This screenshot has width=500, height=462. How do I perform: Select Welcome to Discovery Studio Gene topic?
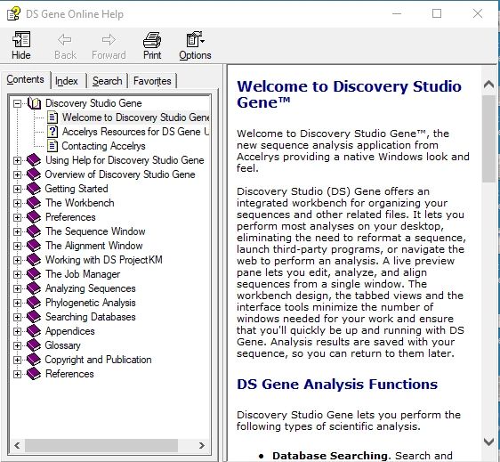click(x=135, y=118)
